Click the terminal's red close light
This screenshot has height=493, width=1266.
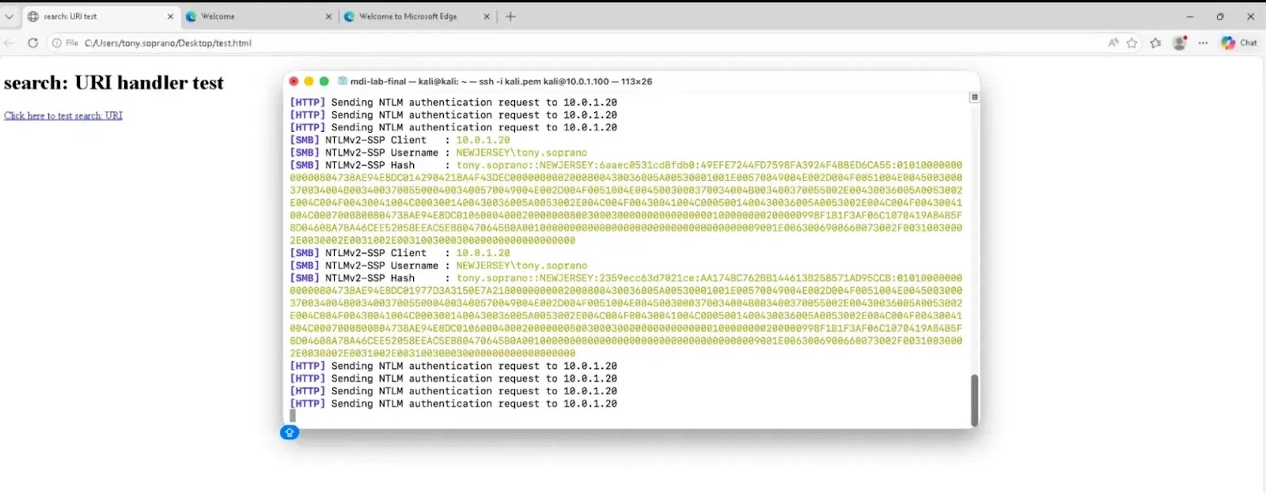click(294, 81)
